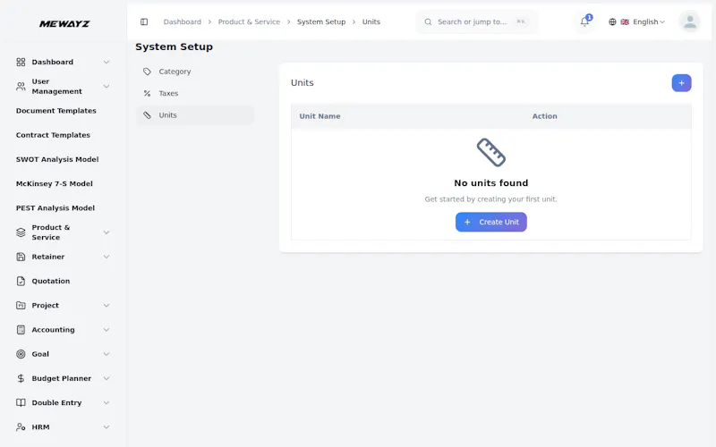The image size is (716, 447).
Task: Click the Goal target icon
Action: pos(21,354)
